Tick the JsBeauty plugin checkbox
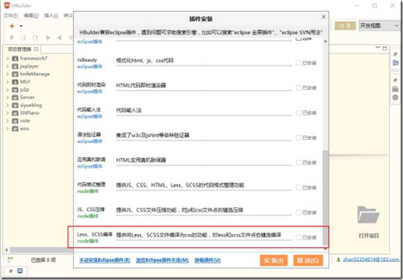The width and height of the screenshot is (403, 280). coord(299,63)
